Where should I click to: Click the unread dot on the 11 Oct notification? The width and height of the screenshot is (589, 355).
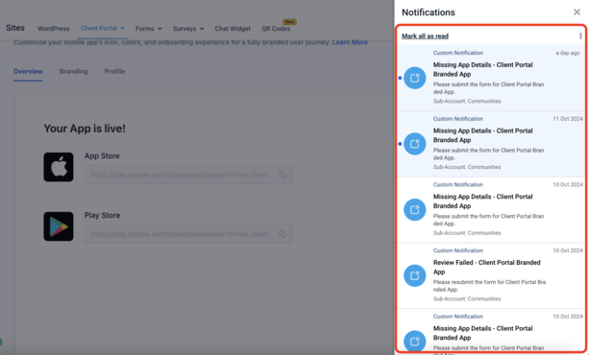tap(400, 144)
